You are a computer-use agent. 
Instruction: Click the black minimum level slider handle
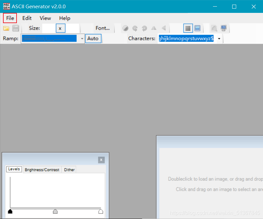pos(10,211)
